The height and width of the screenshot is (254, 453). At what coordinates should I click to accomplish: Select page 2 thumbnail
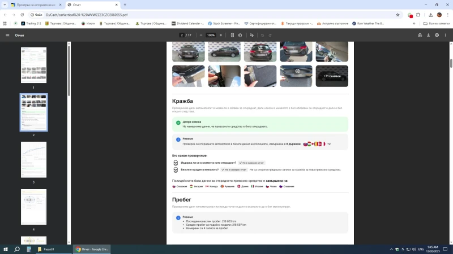point(33,112)
